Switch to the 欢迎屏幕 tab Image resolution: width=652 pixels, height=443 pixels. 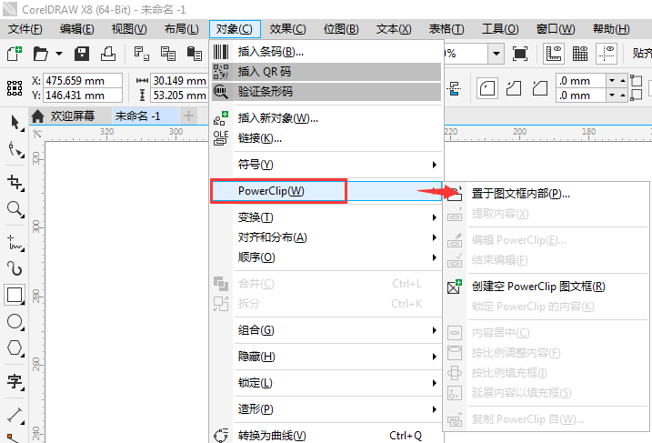pos(73,116)
